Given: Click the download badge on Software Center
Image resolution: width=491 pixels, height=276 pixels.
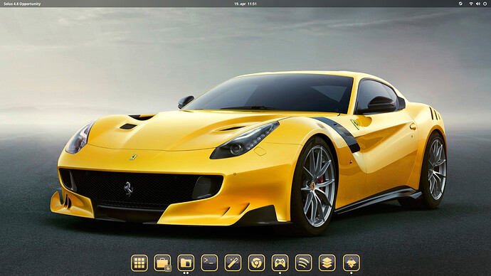Looking at the screenshot, I should click(x=168, y=268).
